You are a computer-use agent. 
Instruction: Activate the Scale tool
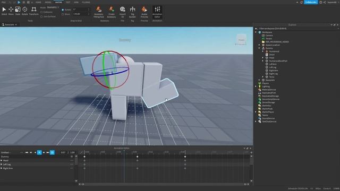(18, 11)
